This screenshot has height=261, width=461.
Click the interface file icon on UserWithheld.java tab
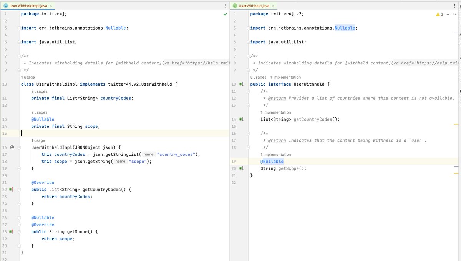(235, 6)
